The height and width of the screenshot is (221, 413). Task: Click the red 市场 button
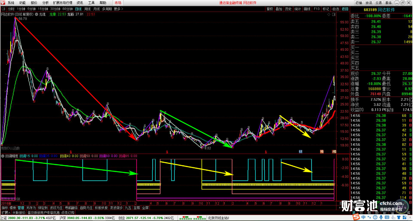click(x=118, y=3)
